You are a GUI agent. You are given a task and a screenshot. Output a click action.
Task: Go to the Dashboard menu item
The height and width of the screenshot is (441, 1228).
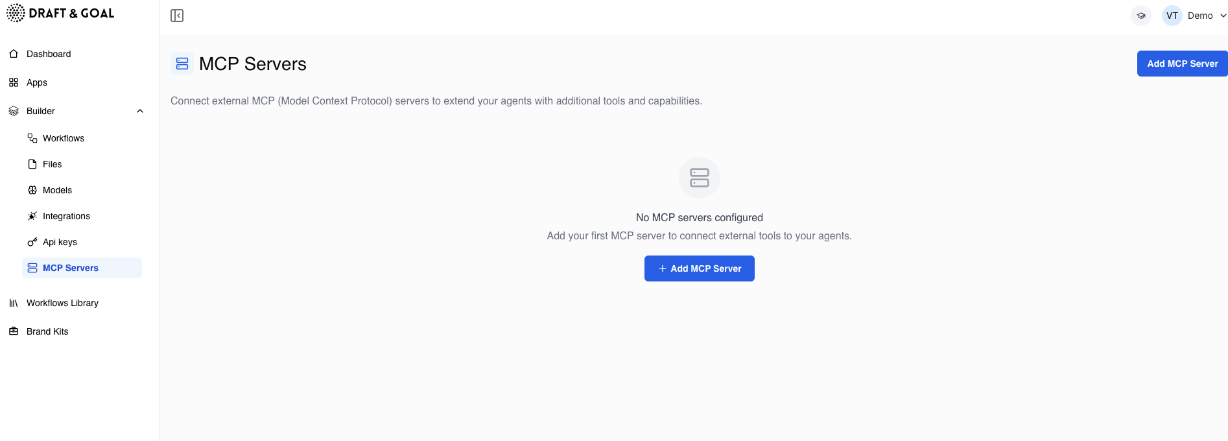tap(49, 54)
